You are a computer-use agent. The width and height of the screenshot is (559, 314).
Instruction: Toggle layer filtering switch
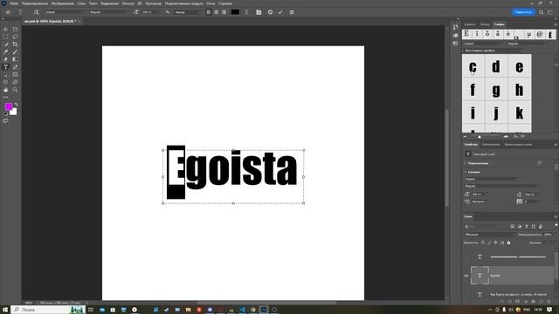click(556, 225)
